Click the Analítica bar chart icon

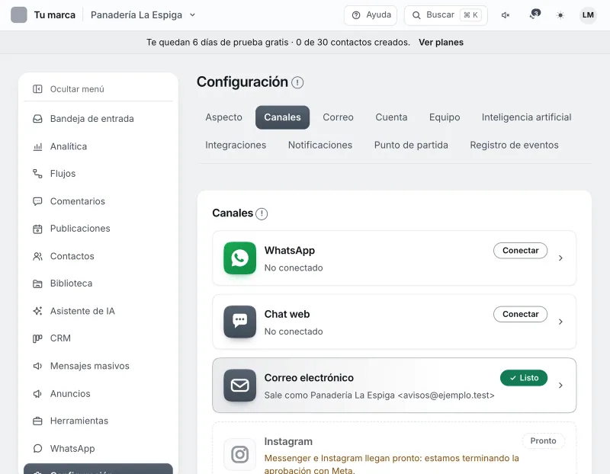pyautogui.click(x=37, y=146)
